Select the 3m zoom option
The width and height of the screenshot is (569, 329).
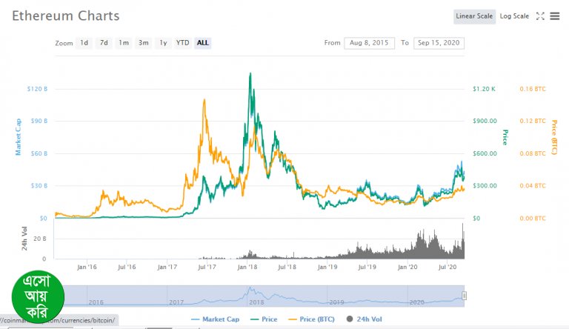[143, 43]
